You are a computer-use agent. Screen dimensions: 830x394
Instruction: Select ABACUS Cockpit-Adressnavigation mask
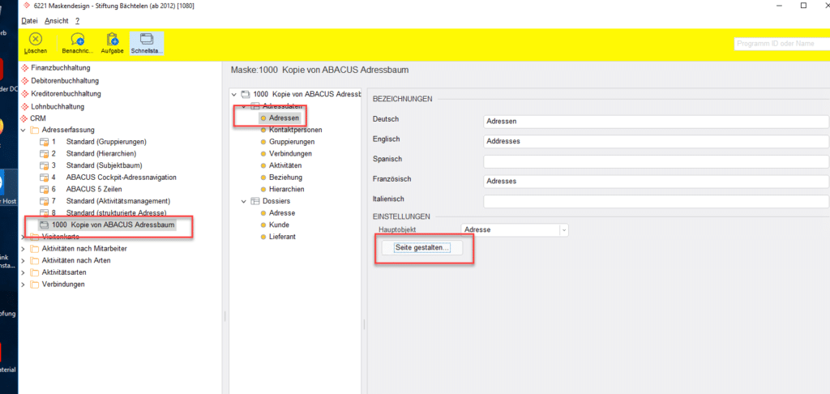[x=121, y=177]
